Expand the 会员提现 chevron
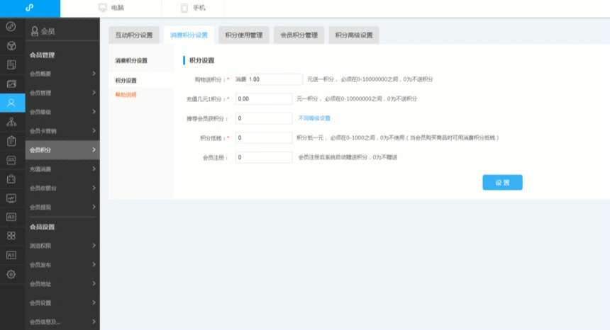Screen dimensions: 610x330 pos(94,207)
